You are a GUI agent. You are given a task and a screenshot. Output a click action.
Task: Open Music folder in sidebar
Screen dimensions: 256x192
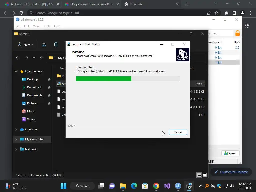pyautogui.click(x=31, y=111)
